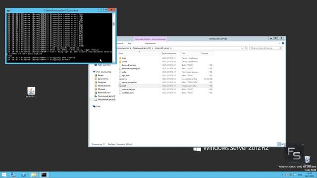The width and height of the screenshot is (317, 178).
Task: Select the Java installer icon on desktop
Action: point(31,92)
